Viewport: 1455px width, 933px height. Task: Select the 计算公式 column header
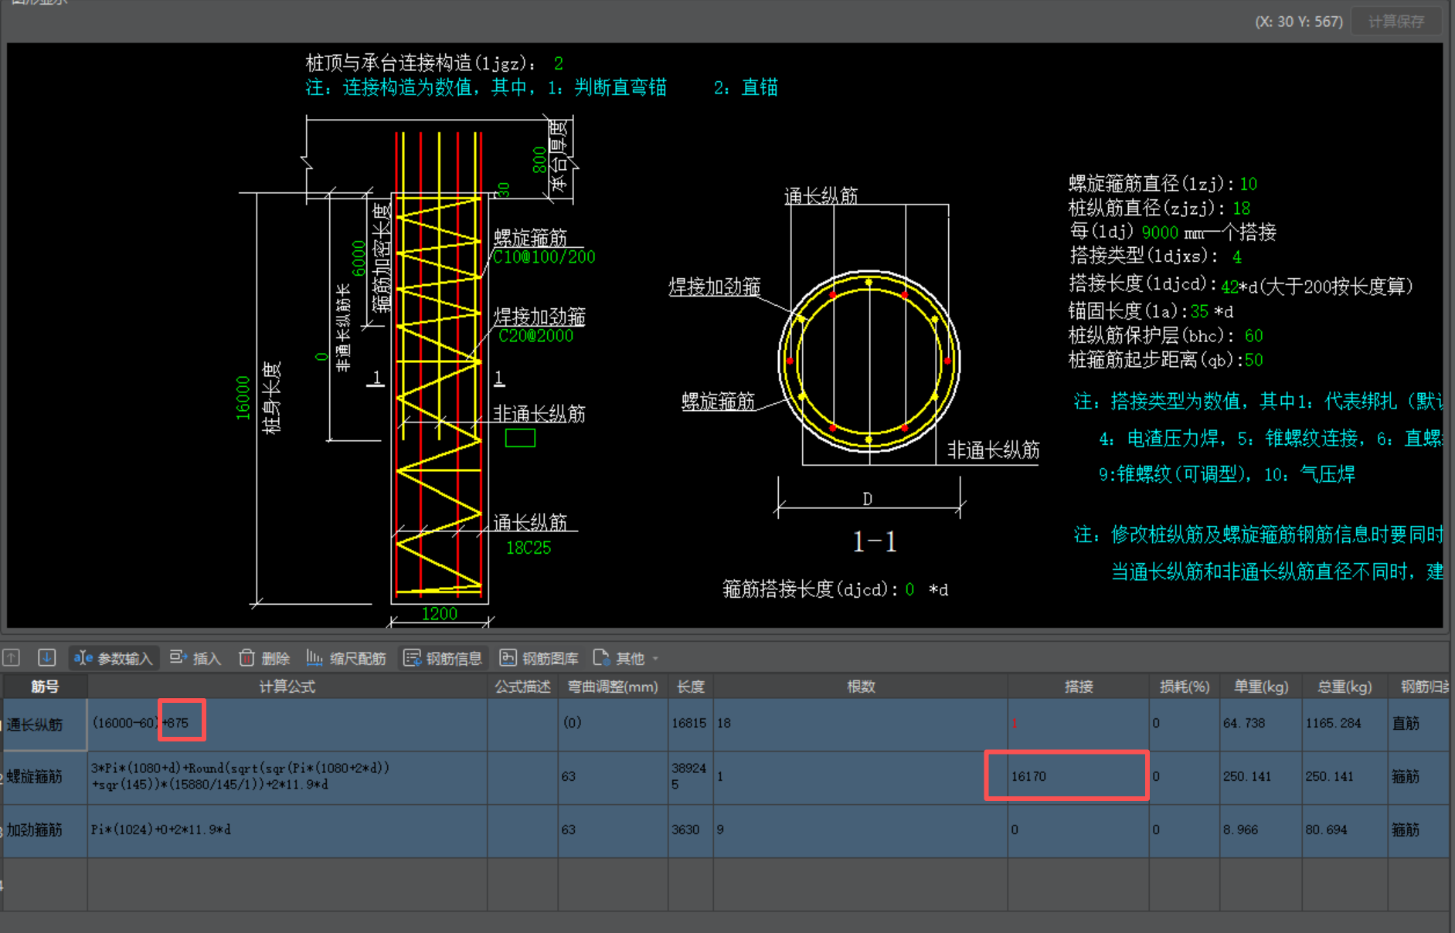click(x=287, y=687)
